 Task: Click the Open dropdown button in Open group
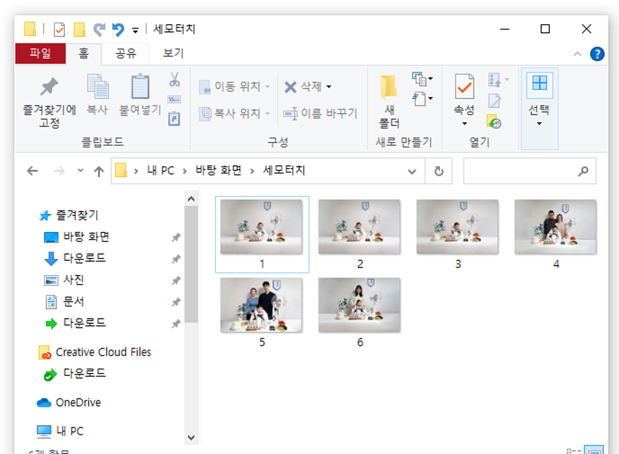[x=498, y=80]
